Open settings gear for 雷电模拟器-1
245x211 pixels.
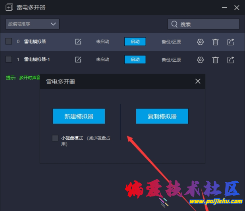click(200, 59)
